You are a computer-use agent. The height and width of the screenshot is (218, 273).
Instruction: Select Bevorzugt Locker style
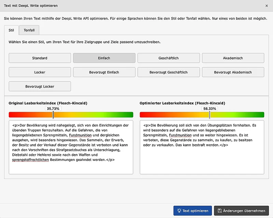coord(40,86)
